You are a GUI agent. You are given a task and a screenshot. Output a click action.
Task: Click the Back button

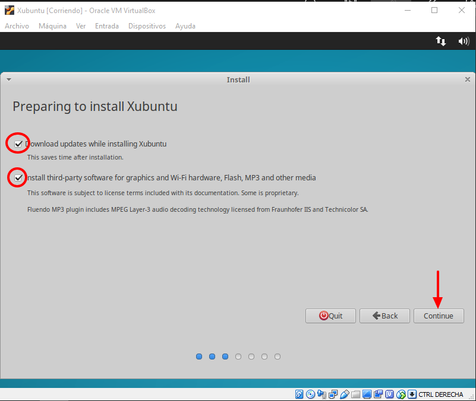pyautogui.click(x=384, y=316)
